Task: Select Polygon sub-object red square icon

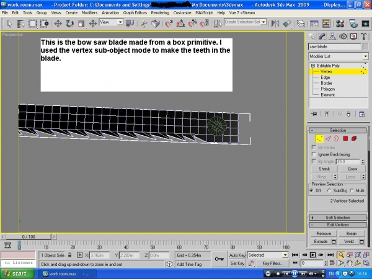Action: pyautogui.click(x=345, y=138)
